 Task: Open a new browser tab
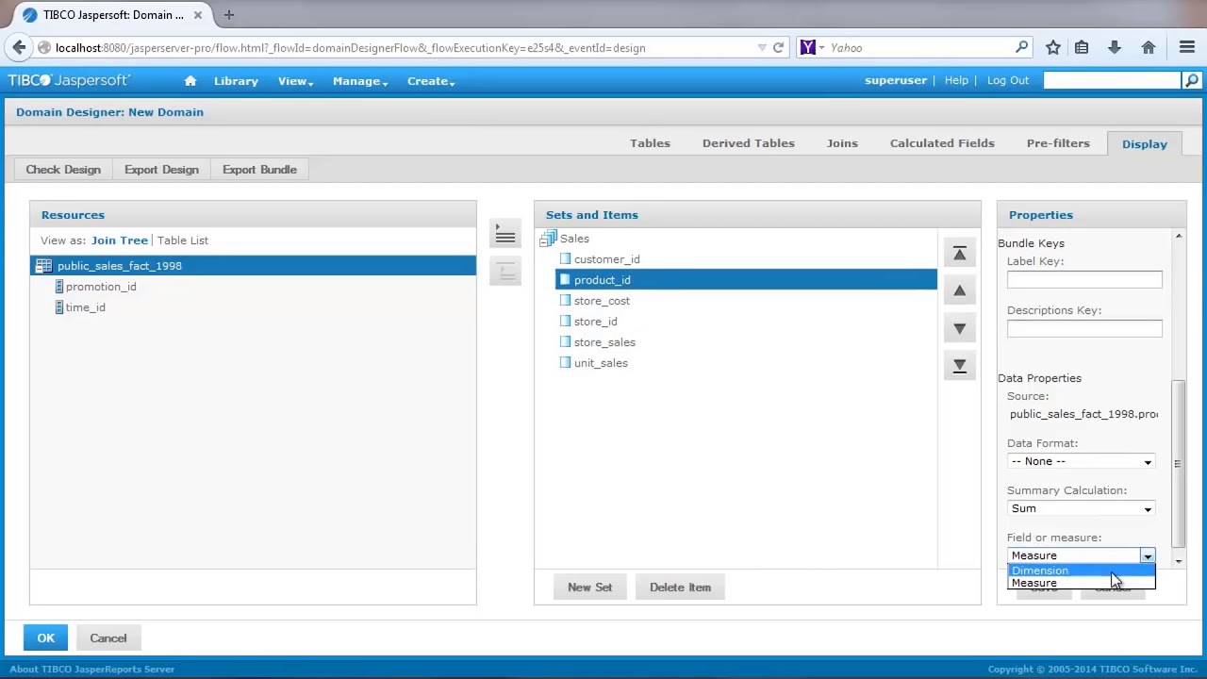click(x=228, y=15)
